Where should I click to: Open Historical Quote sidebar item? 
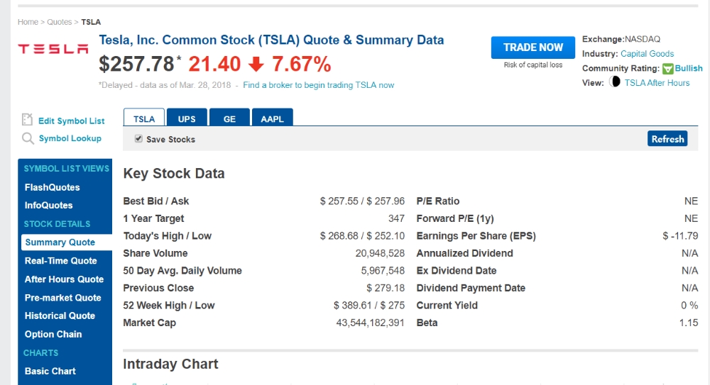[60, 316]
